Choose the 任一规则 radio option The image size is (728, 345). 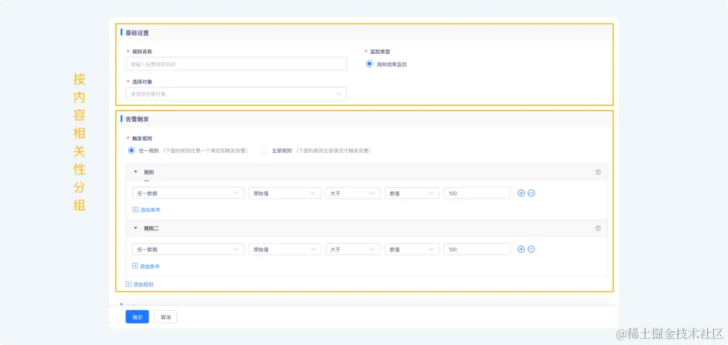click(131, 150)
